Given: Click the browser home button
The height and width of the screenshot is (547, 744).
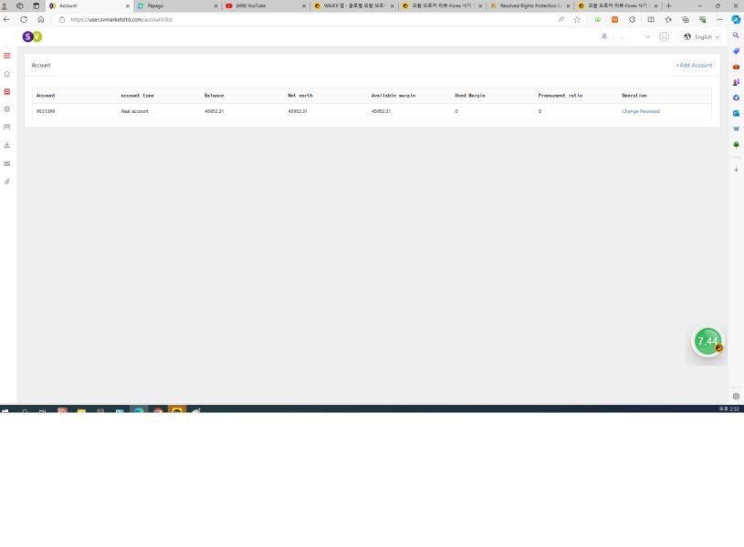Looking at the screenshot, I should 41,19.
